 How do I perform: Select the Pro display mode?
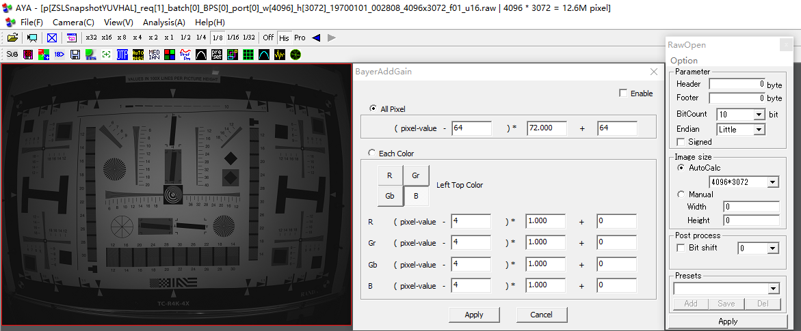(300, 38)
